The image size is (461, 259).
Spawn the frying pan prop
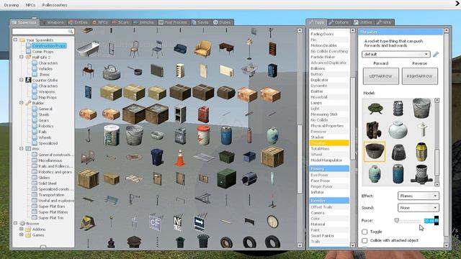[135, 71]
